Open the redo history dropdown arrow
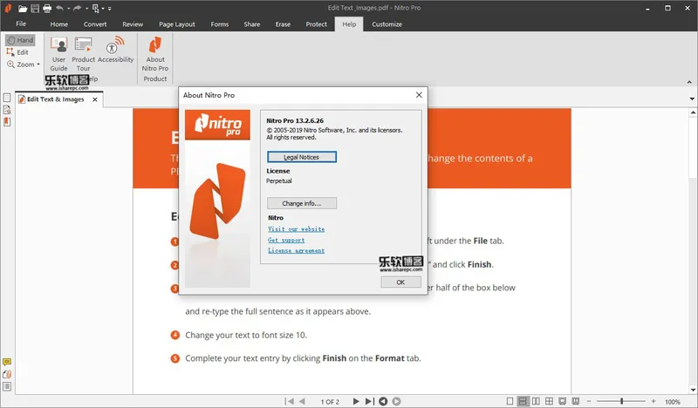The width and height of the screenshot is (698, 408). coord(86,9)
